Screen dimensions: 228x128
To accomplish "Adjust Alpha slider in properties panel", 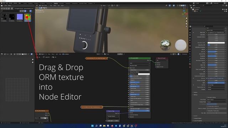I will click(216, 83).
